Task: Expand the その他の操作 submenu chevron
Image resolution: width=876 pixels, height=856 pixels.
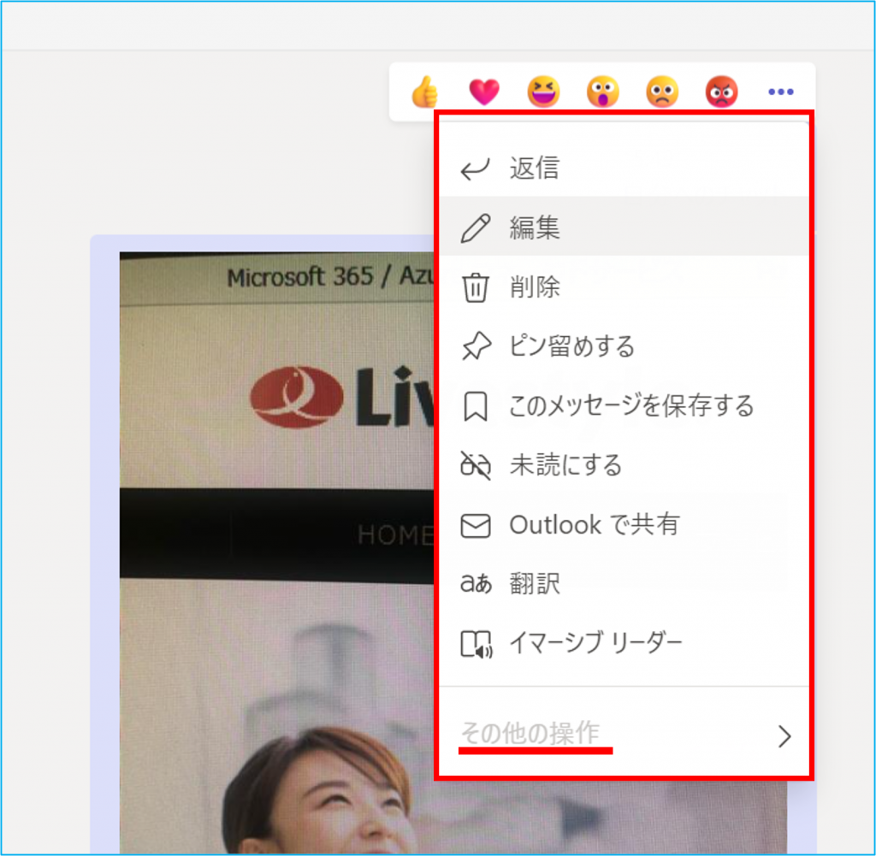Action: coord(784,736)
